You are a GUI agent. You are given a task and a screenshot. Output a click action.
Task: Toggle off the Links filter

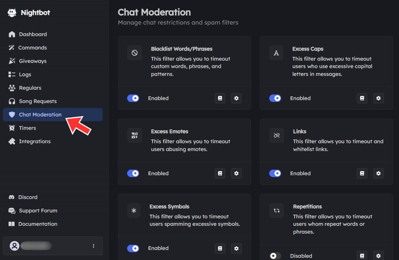pos(275,173)
